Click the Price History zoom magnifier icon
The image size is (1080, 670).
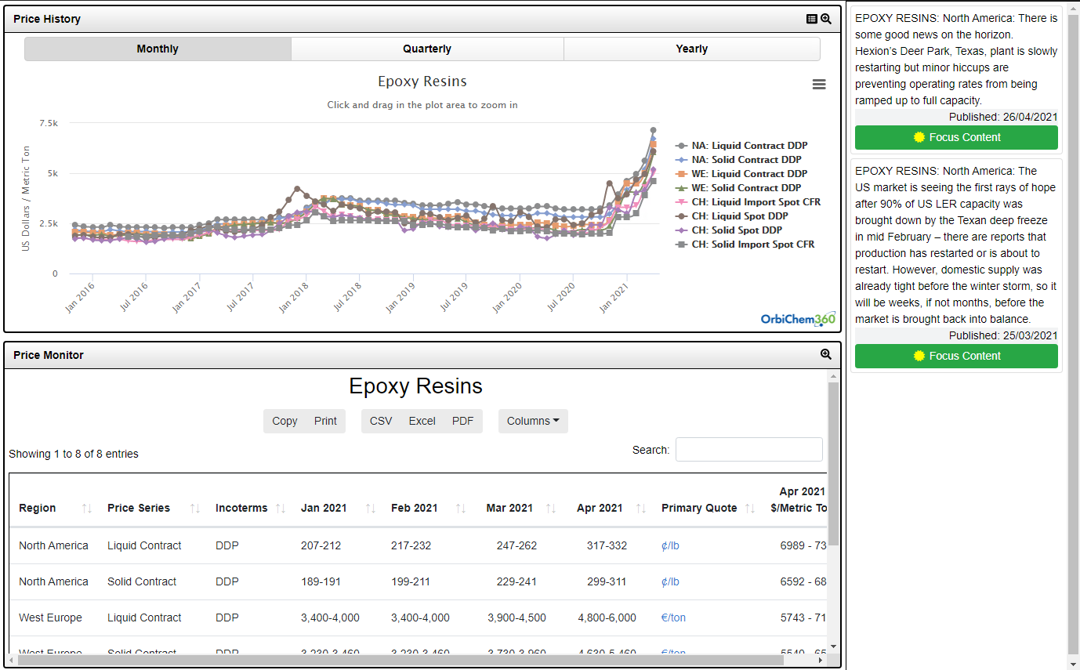[826, 19]
